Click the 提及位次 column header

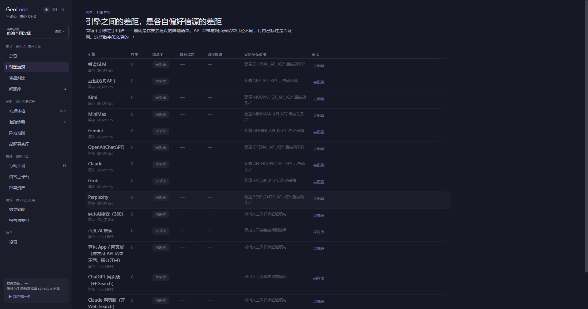187,54
